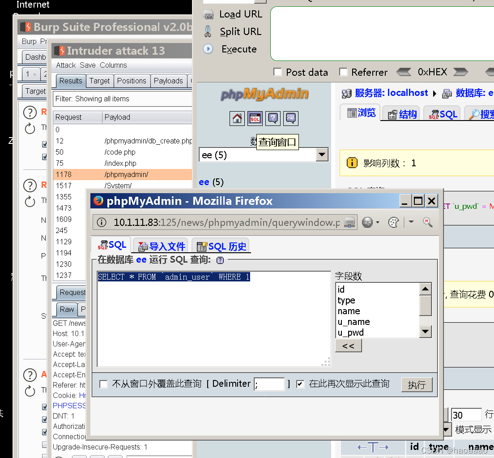Click inside the SQL query text area
Screen dimensions: 494x458
click(213, 319)
